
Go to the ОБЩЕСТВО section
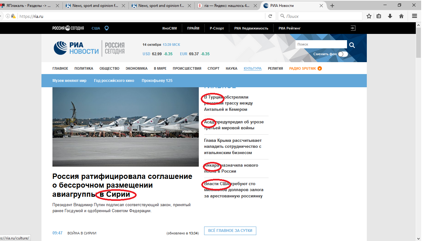click(x=109, y=68)
